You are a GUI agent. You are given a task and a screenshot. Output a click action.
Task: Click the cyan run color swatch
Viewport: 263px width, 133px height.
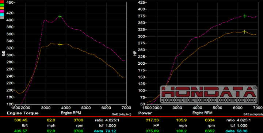pyautogui.click(x=2, y=14)
